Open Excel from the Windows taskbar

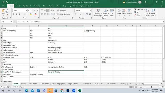click(x=80, y=91)
